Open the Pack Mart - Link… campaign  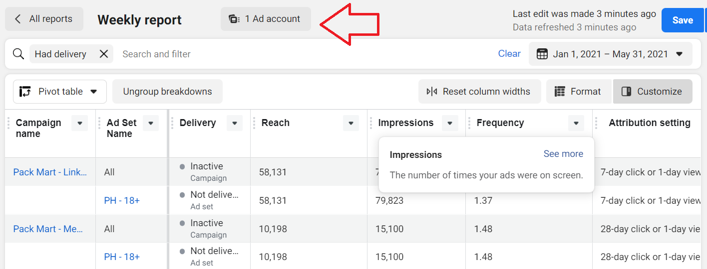point(50,172)
